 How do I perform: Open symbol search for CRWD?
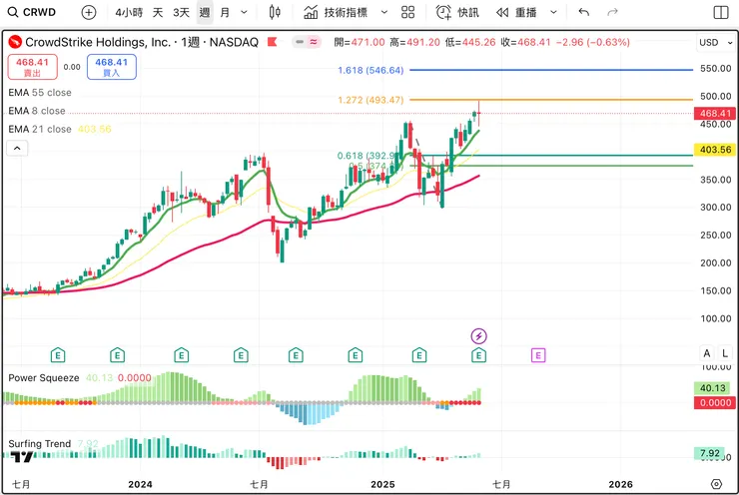click(x=32, y=12)
